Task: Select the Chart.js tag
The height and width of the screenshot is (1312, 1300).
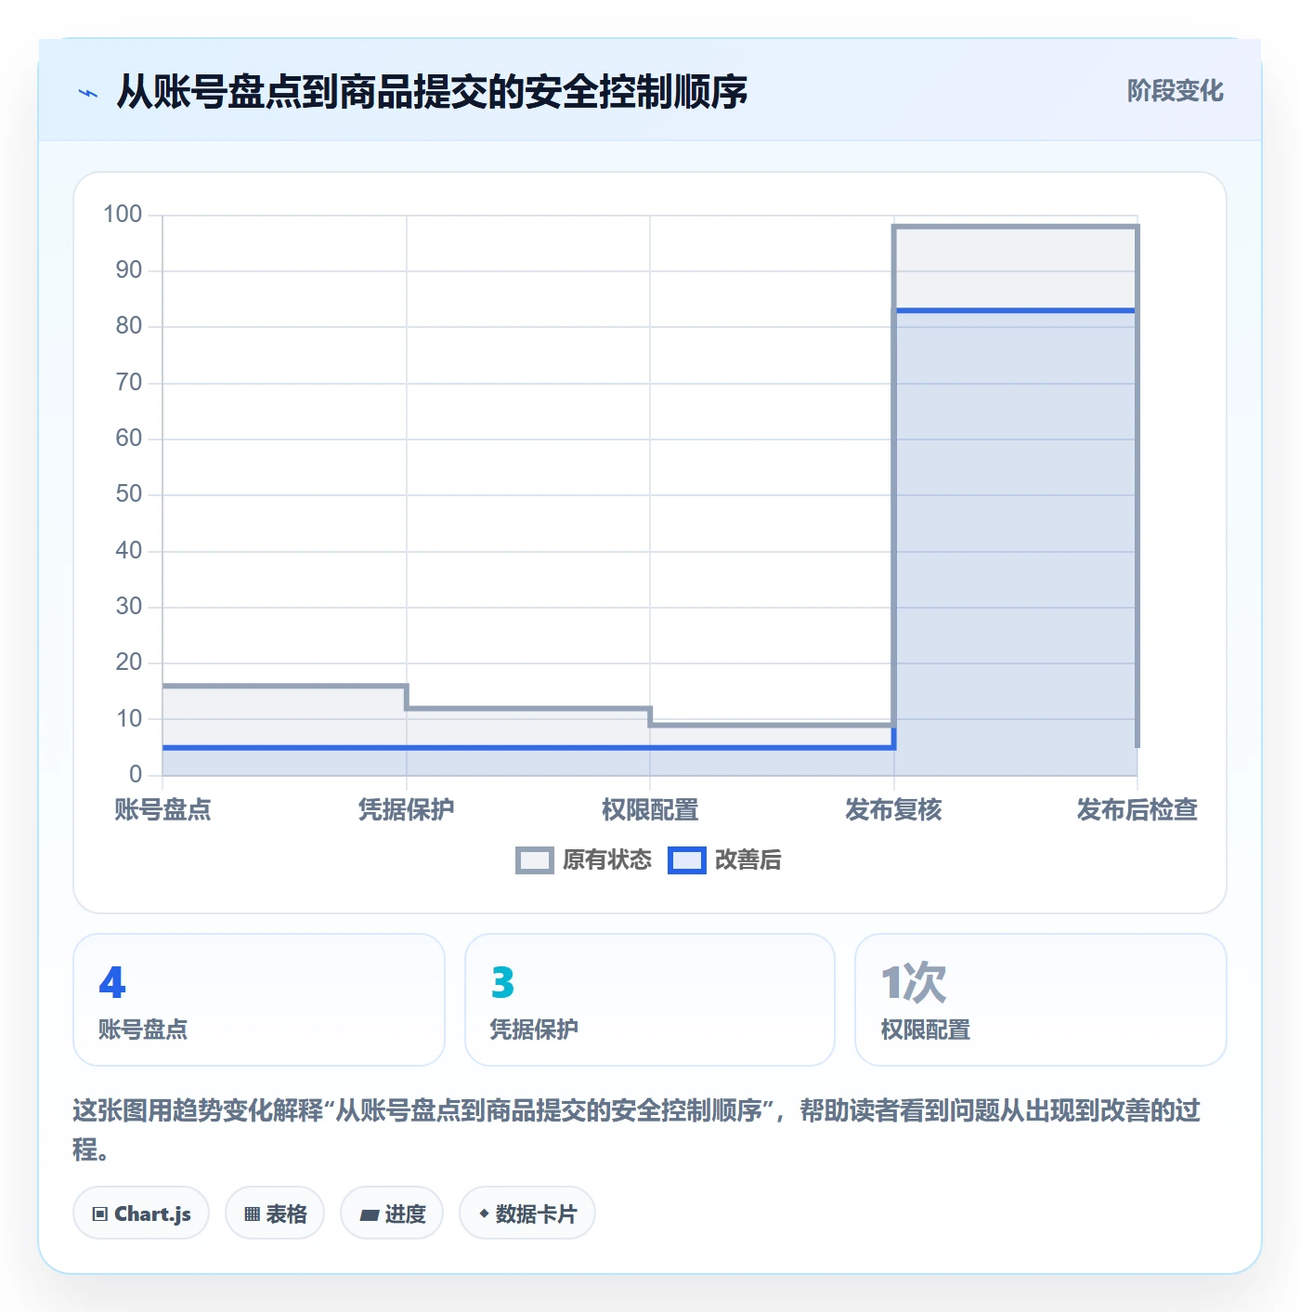Action: 141,1213
